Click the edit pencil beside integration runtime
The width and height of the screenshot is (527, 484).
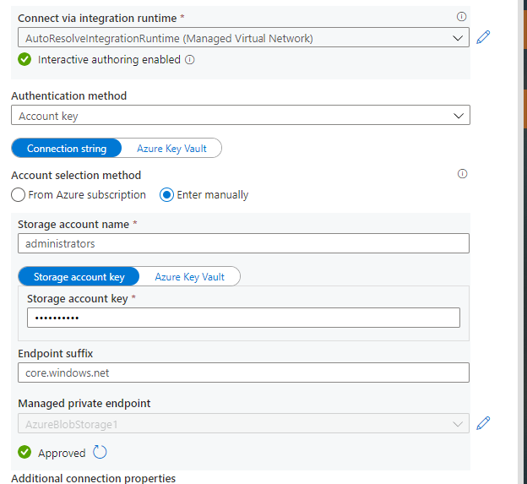(x=483, y=37)
